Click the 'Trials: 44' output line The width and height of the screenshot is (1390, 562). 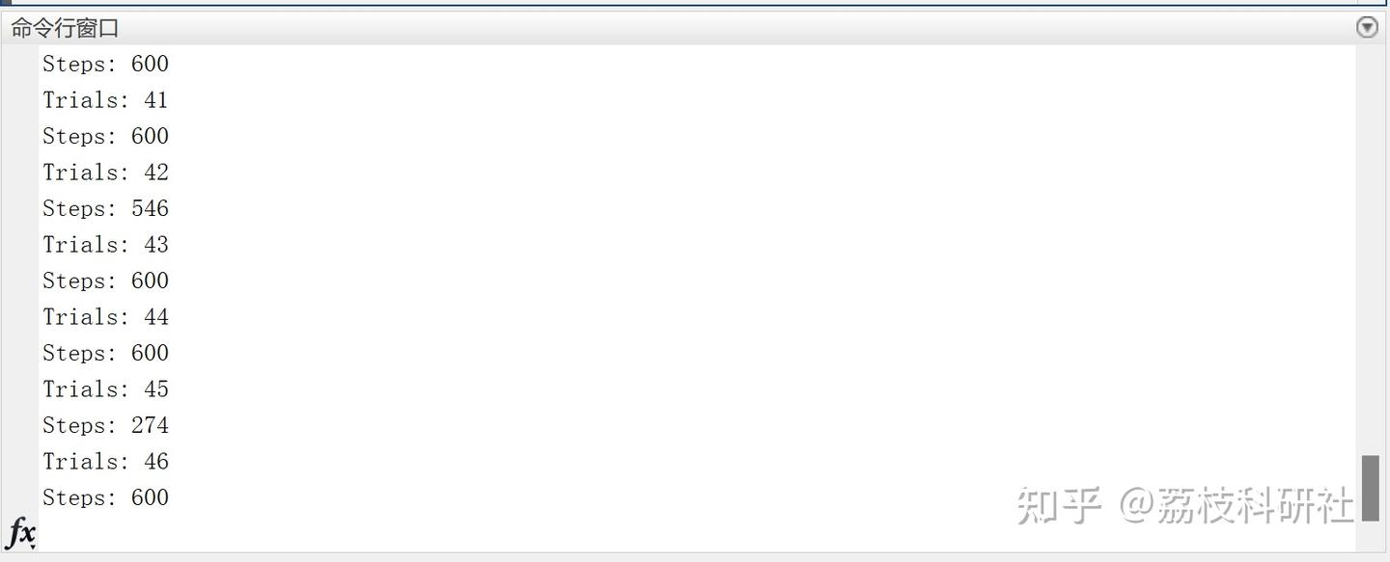[105, 317]
